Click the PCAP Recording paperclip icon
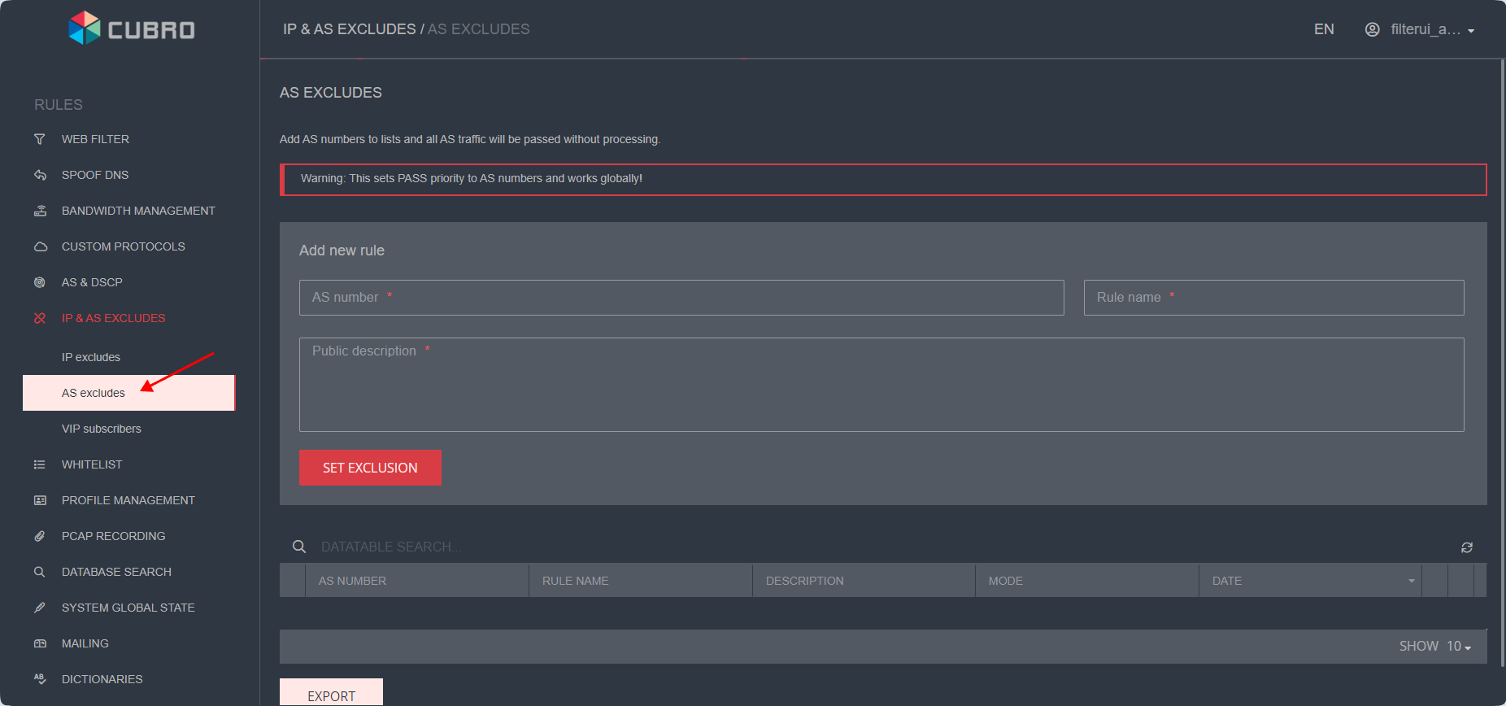 tap(40, 536)
